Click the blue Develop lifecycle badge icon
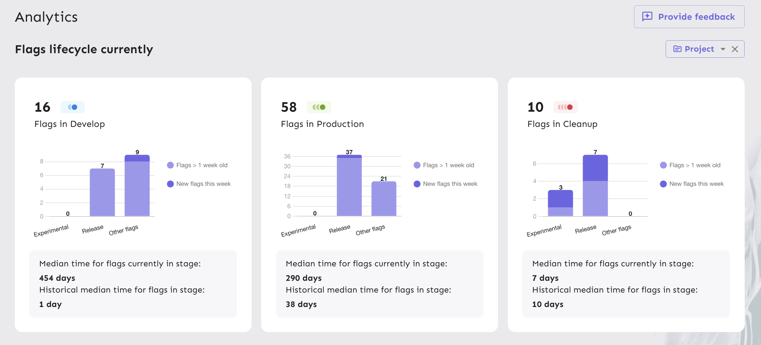Image resolution: width=761 pixels, height=345 pixels. [73, 107]
